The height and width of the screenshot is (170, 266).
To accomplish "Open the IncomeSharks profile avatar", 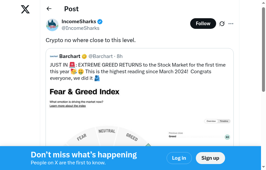I will [x=52, y=25].
